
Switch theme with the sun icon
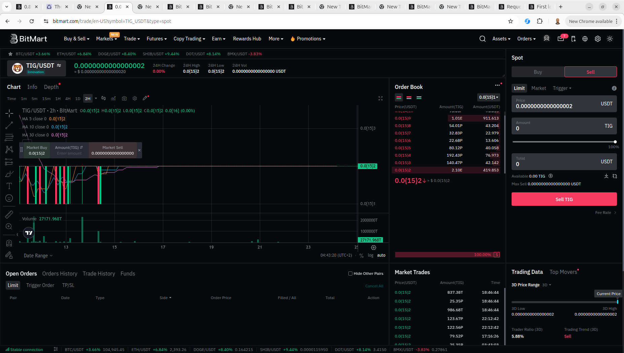coord(610,39)
